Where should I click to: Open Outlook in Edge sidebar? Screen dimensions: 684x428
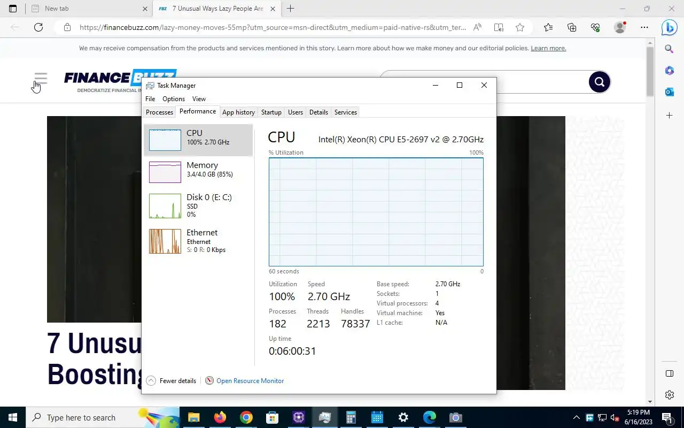point(669,92)
